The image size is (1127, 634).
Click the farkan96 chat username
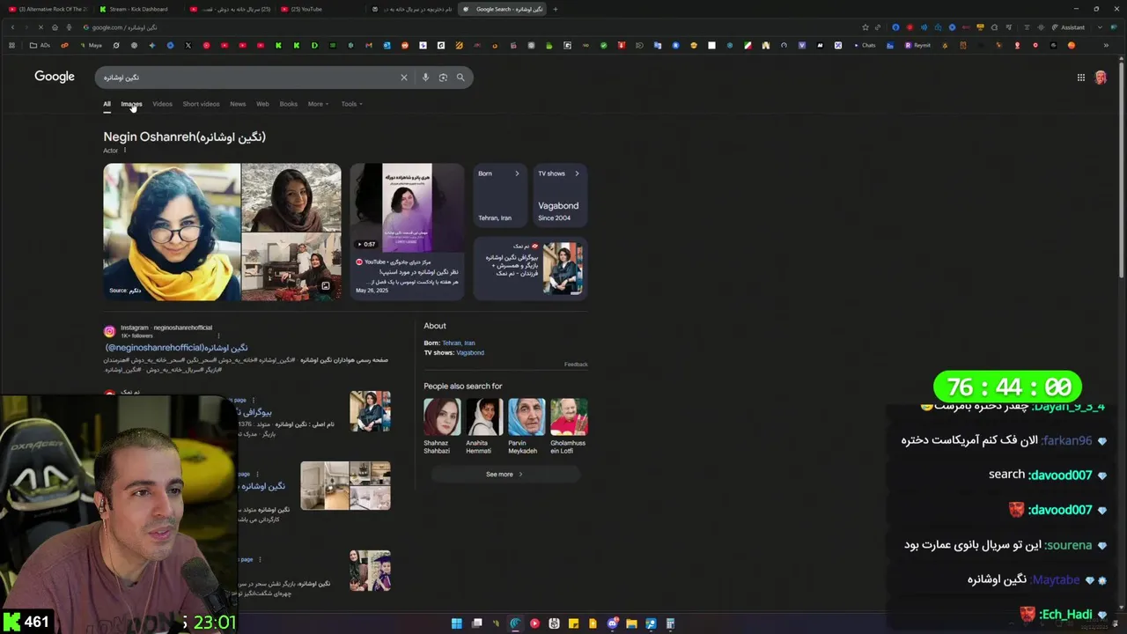click(x=1065, y=440)
